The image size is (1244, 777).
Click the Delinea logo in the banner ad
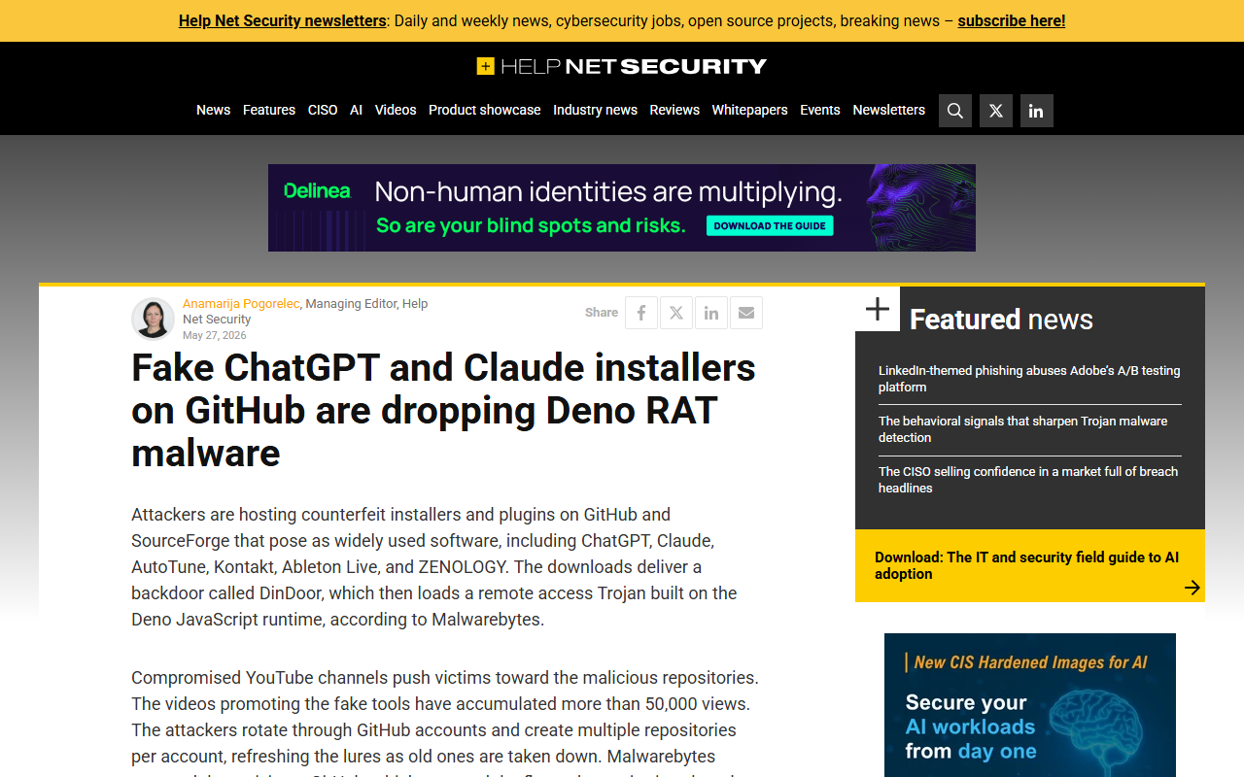(x=317, y=191)
